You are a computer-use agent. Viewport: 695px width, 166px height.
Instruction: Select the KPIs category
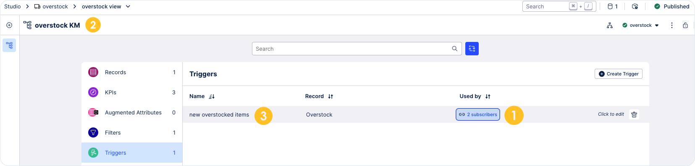(x=132, y=92)
